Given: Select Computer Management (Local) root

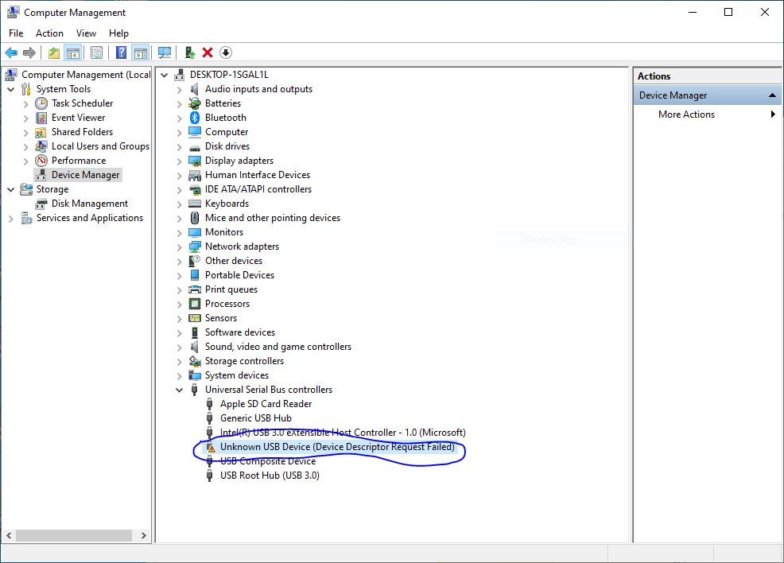Looking at the screenshot, I should [x=86, y=75].
